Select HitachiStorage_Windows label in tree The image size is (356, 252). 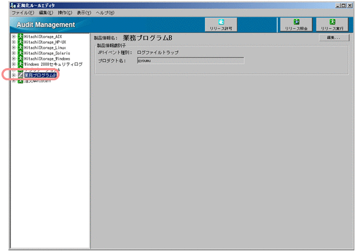(47, 59)
